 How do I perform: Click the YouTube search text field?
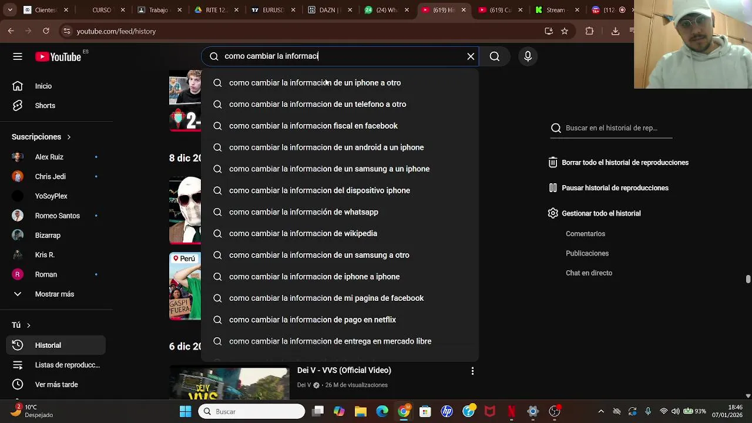341,56
